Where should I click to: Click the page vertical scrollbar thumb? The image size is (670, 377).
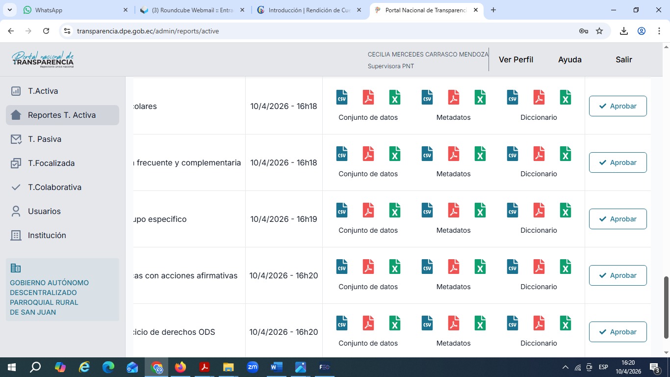click(666, 307)
